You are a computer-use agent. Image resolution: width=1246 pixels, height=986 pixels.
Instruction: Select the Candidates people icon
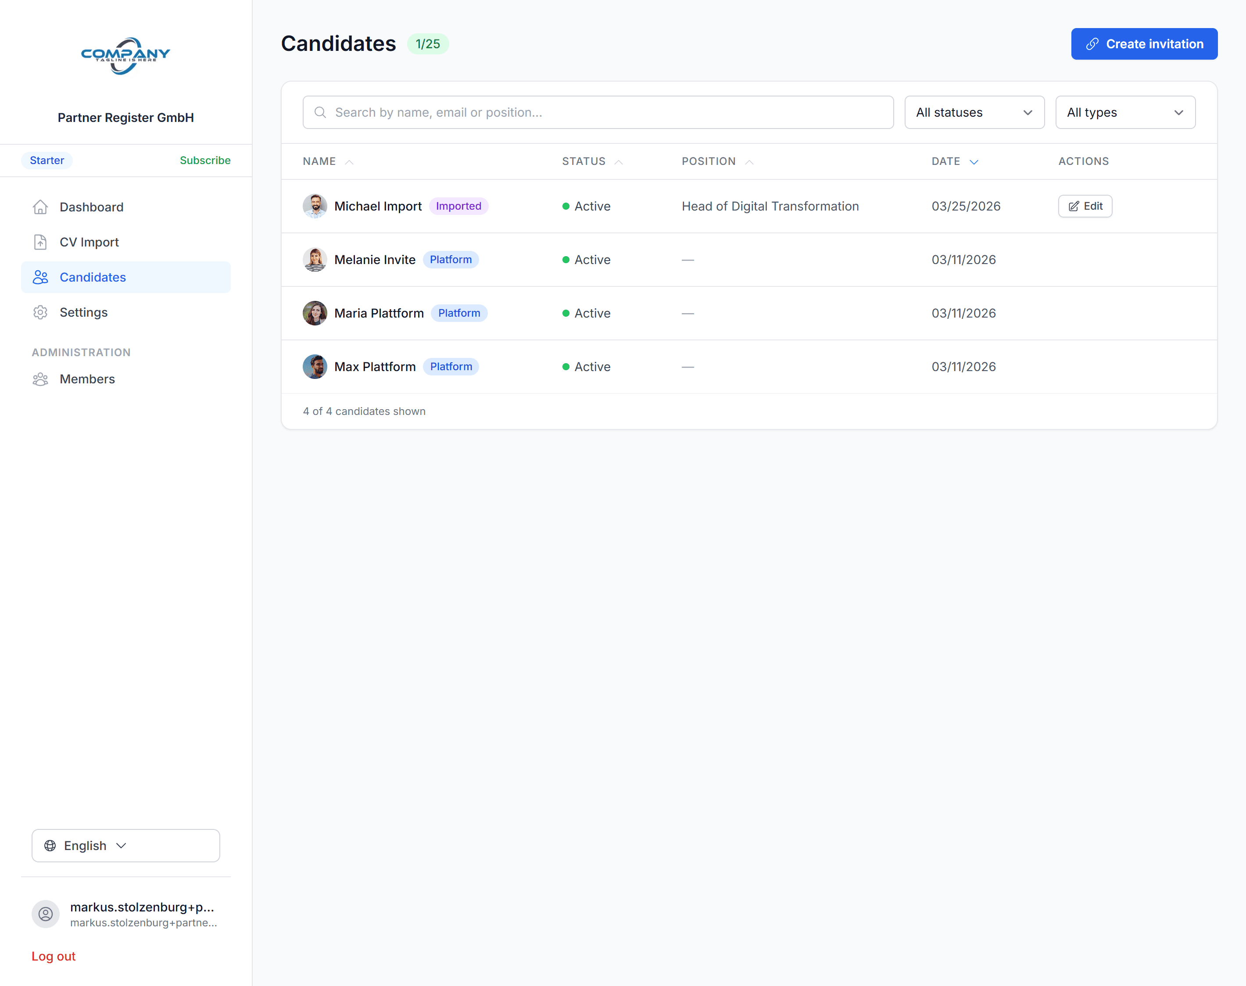click(x=40, y=277)
